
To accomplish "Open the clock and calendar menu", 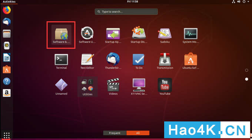I will [133, 1].
